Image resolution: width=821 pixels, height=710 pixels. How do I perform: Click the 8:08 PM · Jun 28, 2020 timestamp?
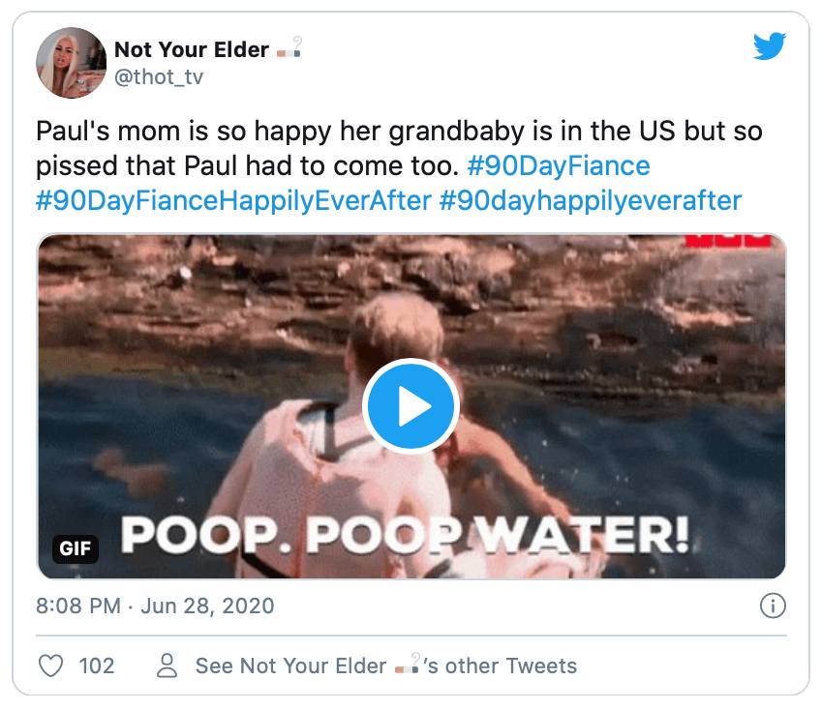(x=155, y=606)
